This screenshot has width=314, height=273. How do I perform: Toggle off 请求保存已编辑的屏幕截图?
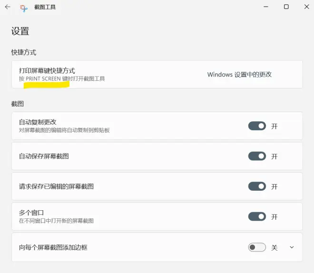tap(257, 186)
